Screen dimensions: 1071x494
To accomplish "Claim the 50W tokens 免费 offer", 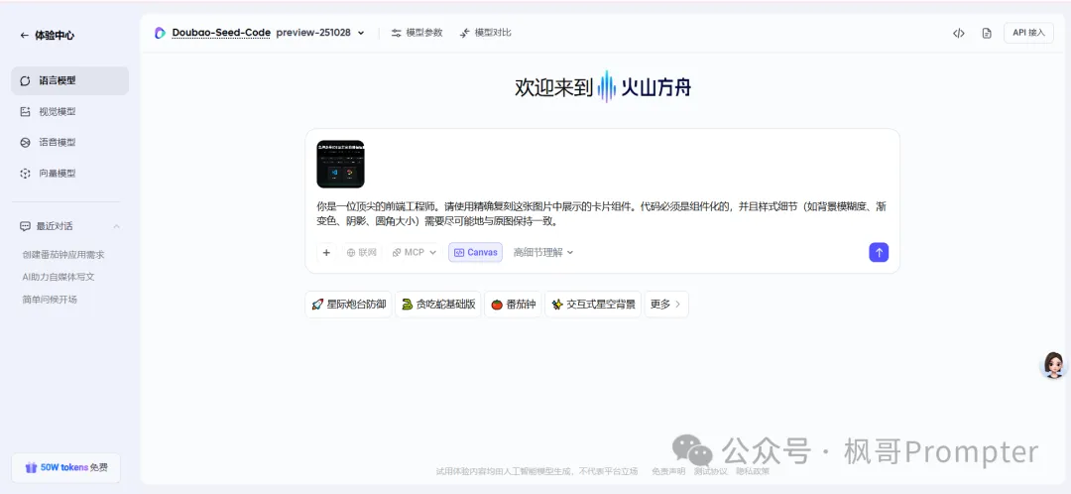I will click(66, 467).
